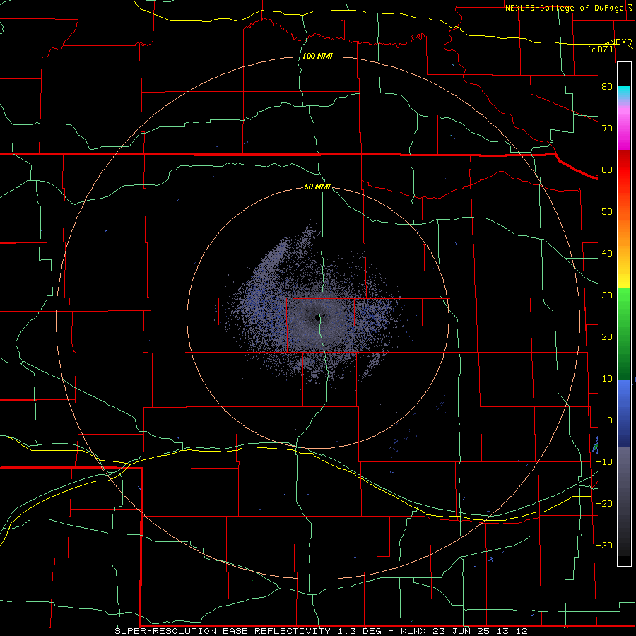Click the -10 value on dBZ scale
Viewport: 636px width, 636px height.
coord(604,462)
